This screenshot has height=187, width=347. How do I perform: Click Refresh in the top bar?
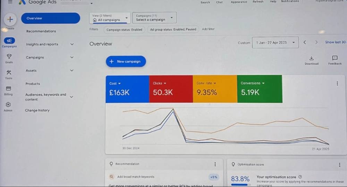(x=258, y=1)
